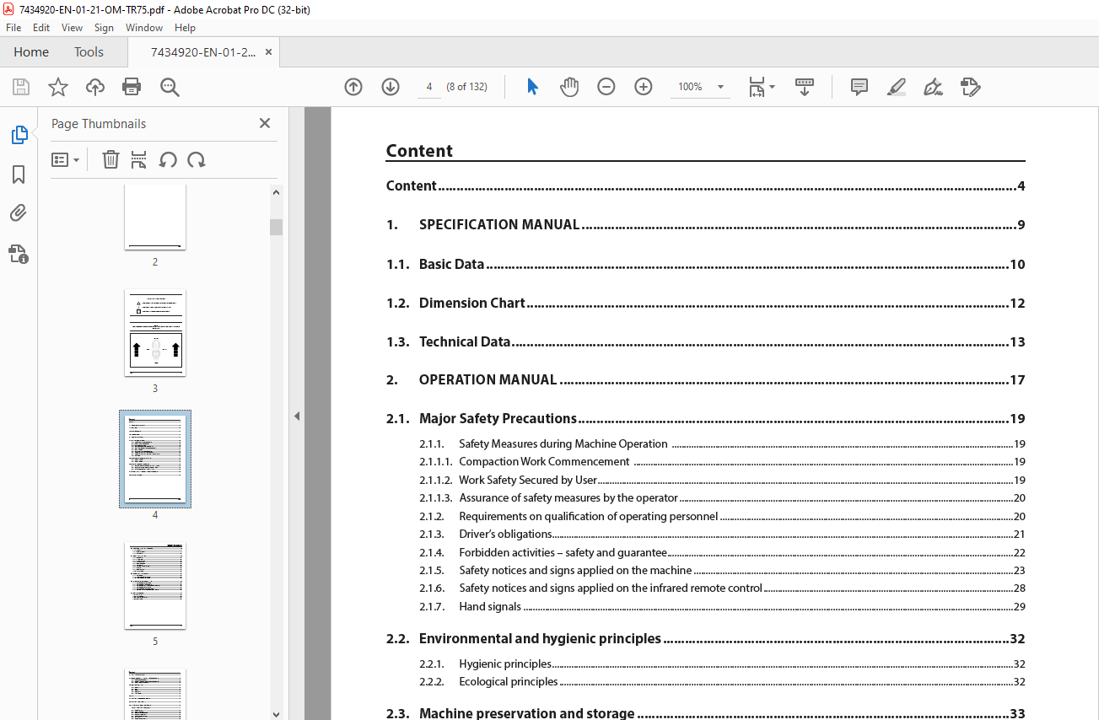Select the page 4 thumbnail

tap(155, 459)
